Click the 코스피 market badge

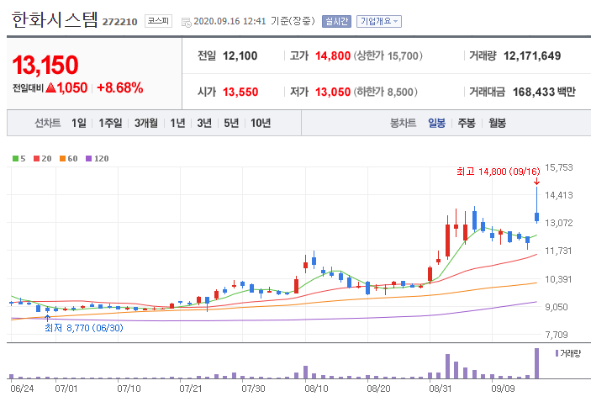(158, 21)
